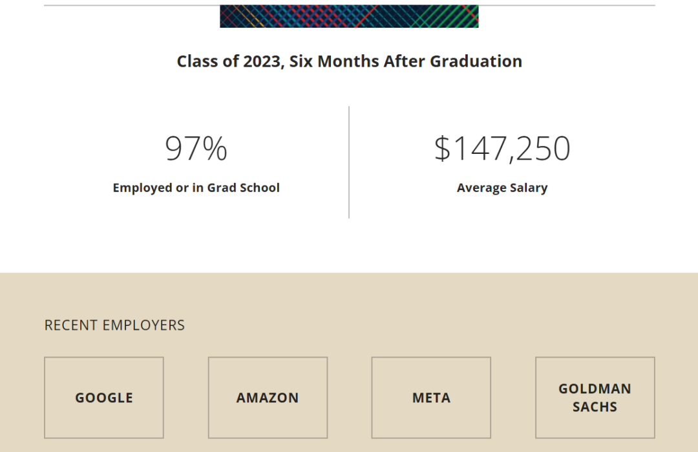The width and height of the screenshot is (698, 452).
Task: Click the GOOGLE employer box
Action: tap(104, 398)
